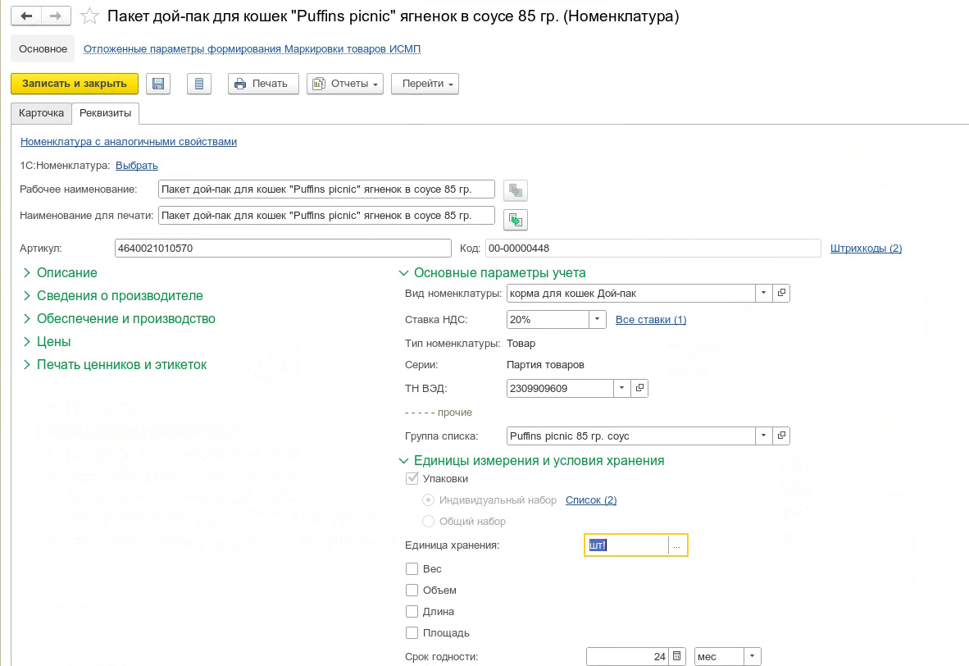Screen dimensions: 969x666
Task: Select the Общий набор radio button
Action: point(428,522)
